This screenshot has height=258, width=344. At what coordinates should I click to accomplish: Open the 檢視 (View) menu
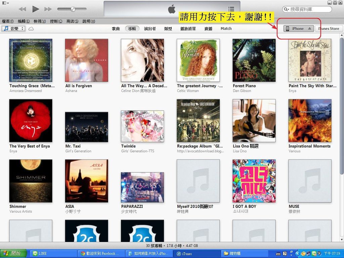pos(40,21)
